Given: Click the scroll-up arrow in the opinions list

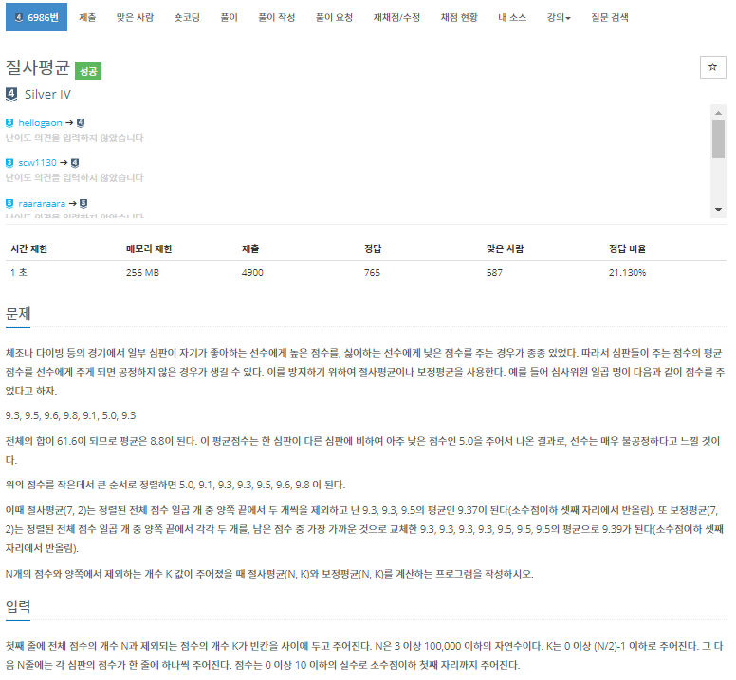Looking at the screenshot, I should (x=718, y=113).
